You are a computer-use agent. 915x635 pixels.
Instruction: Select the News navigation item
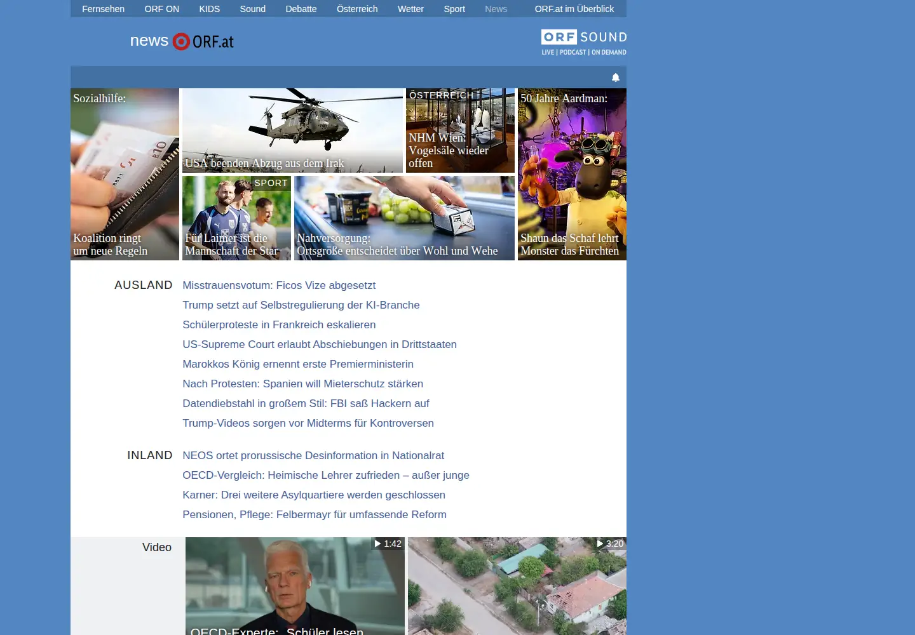(x=496, y=9)
